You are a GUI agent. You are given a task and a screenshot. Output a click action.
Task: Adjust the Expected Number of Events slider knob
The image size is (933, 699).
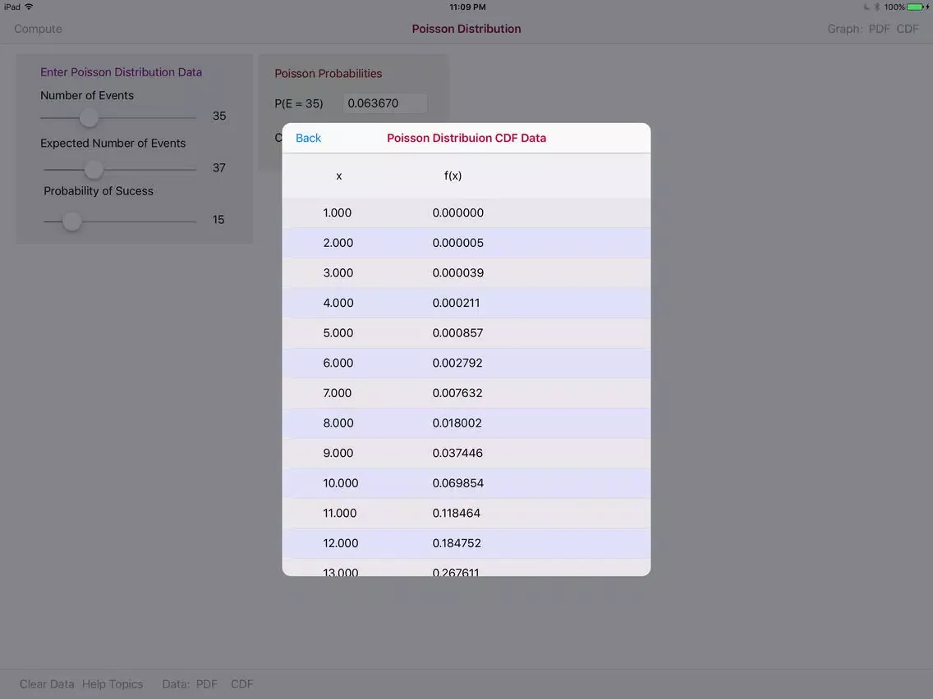coord(94,169)
